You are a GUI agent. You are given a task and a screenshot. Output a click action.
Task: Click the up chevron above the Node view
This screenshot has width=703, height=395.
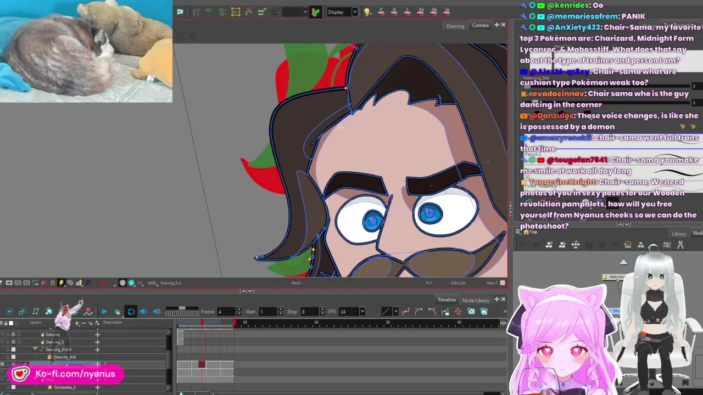(620, 224)
